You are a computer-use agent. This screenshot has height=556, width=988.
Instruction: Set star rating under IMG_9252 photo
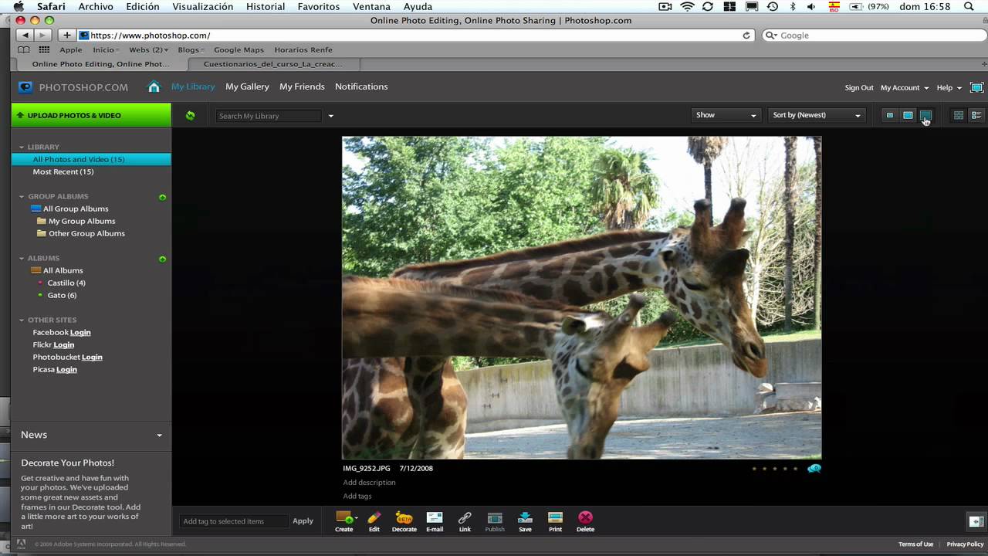[775, 469]
